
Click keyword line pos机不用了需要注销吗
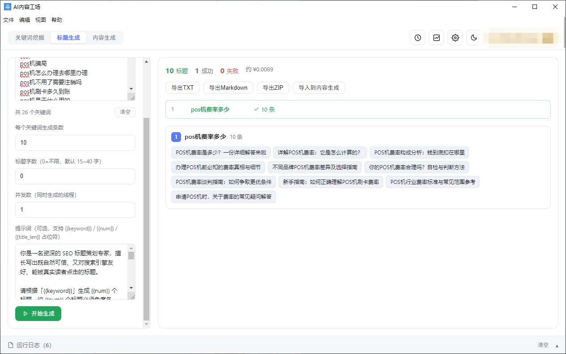(x=51, y=82)
